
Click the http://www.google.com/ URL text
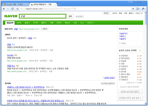pos(17,61)
